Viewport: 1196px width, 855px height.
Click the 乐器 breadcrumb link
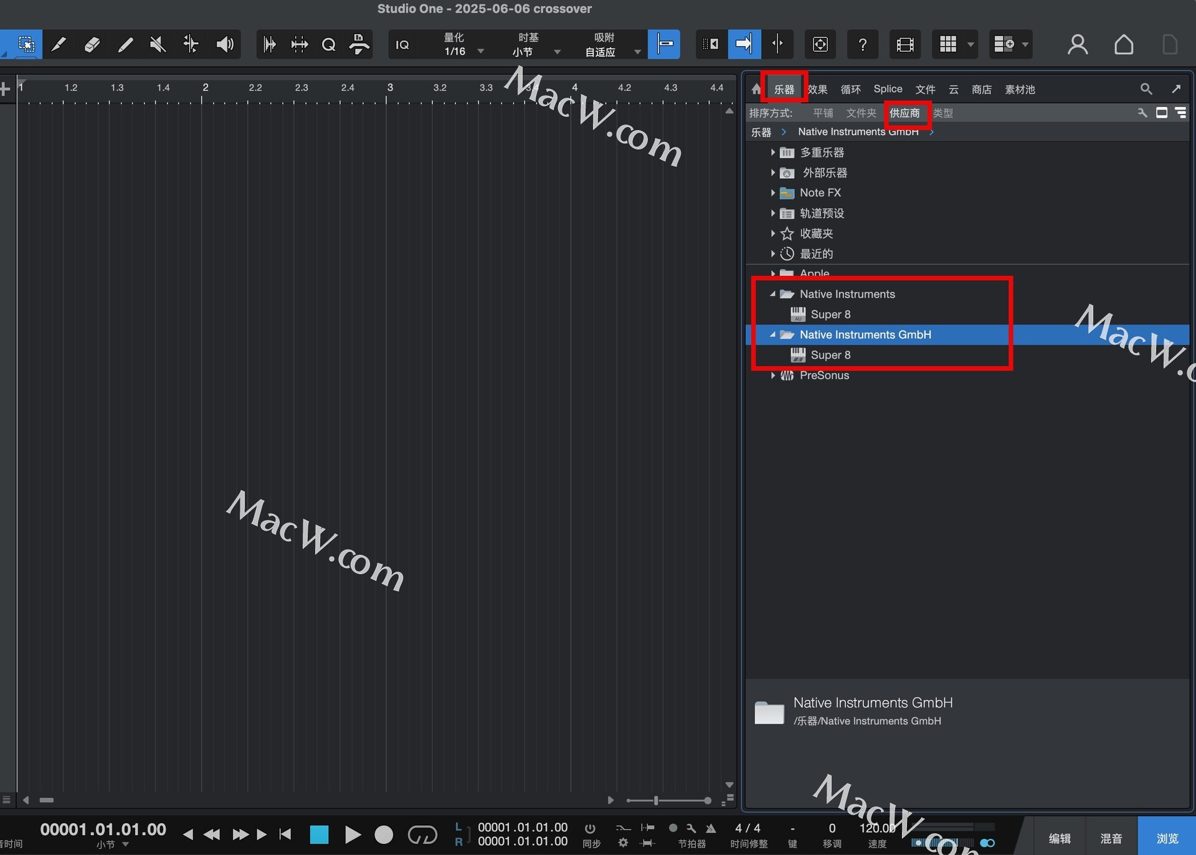point(761,132)
